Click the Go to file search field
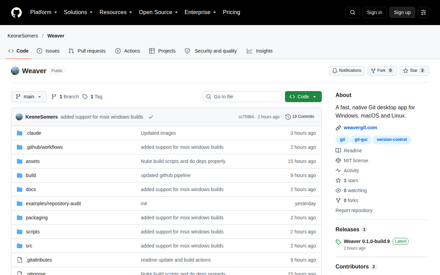The width and height of the screenshot is (440, 275). (x=242, y=97)
